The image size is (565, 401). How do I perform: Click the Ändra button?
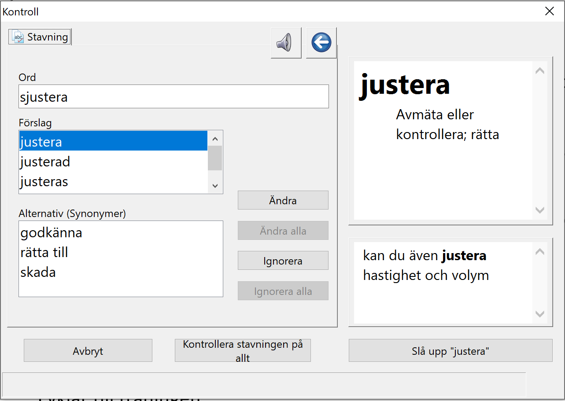pyautogui.click(x=283, y=200)
